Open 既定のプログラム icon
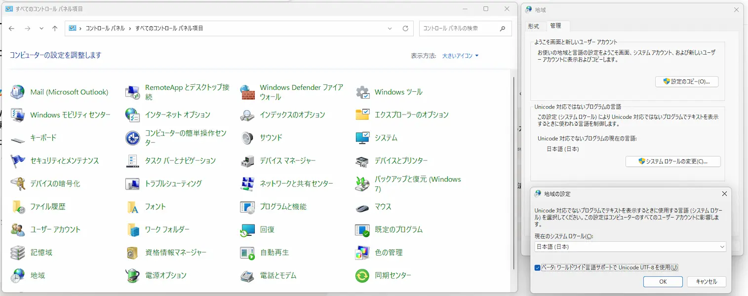Viewport: 748px width, 296px height. pos(362,229)
